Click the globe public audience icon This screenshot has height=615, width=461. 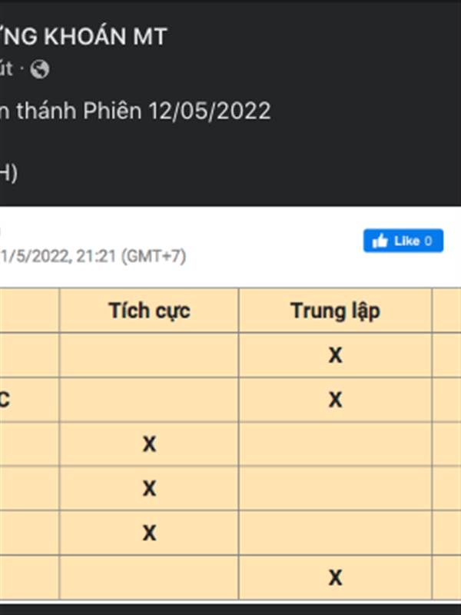[x=41, y=70]
